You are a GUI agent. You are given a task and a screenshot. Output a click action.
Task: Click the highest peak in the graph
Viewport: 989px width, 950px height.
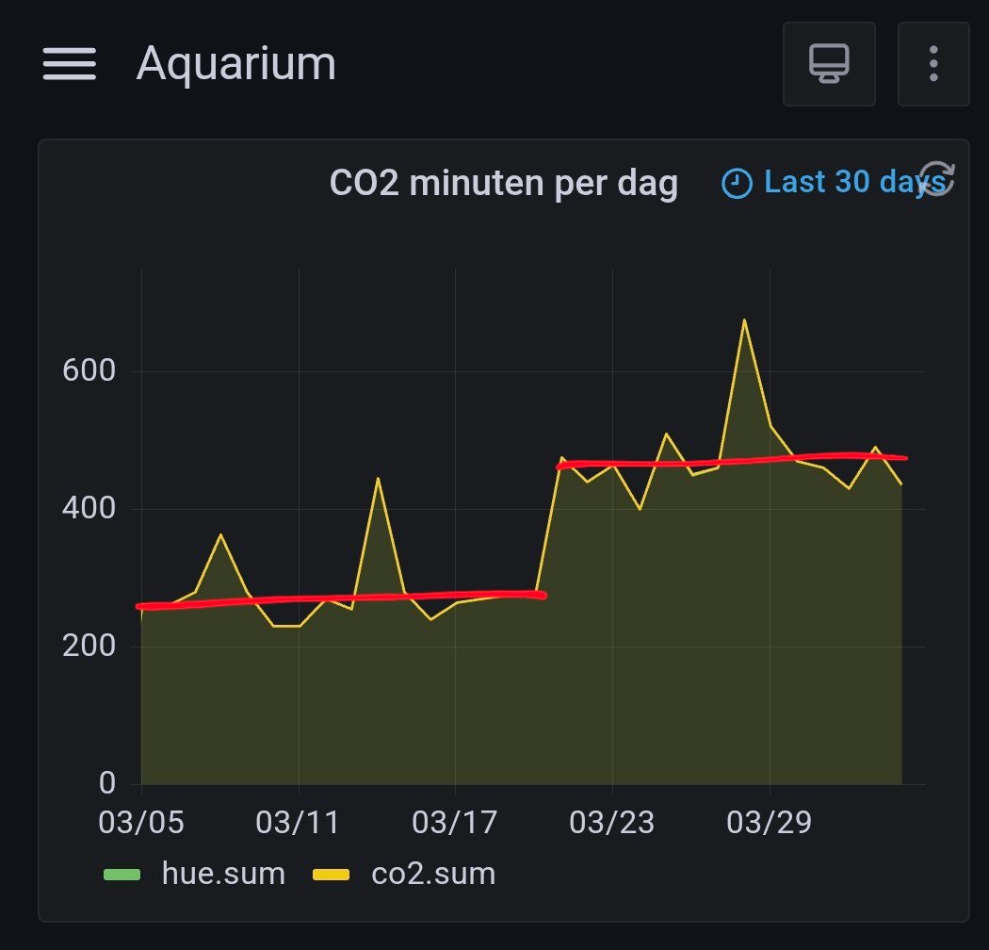(x=744, y=320)
